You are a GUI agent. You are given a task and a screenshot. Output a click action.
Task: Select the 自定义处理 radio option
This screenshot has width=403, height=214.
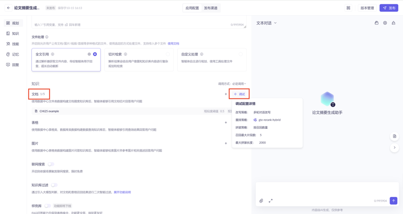point(241,54)
